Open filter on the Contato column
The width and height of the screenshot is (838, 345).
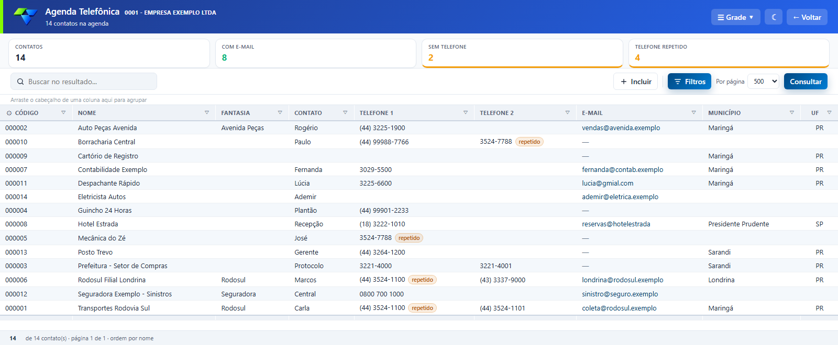coord(345,112)
